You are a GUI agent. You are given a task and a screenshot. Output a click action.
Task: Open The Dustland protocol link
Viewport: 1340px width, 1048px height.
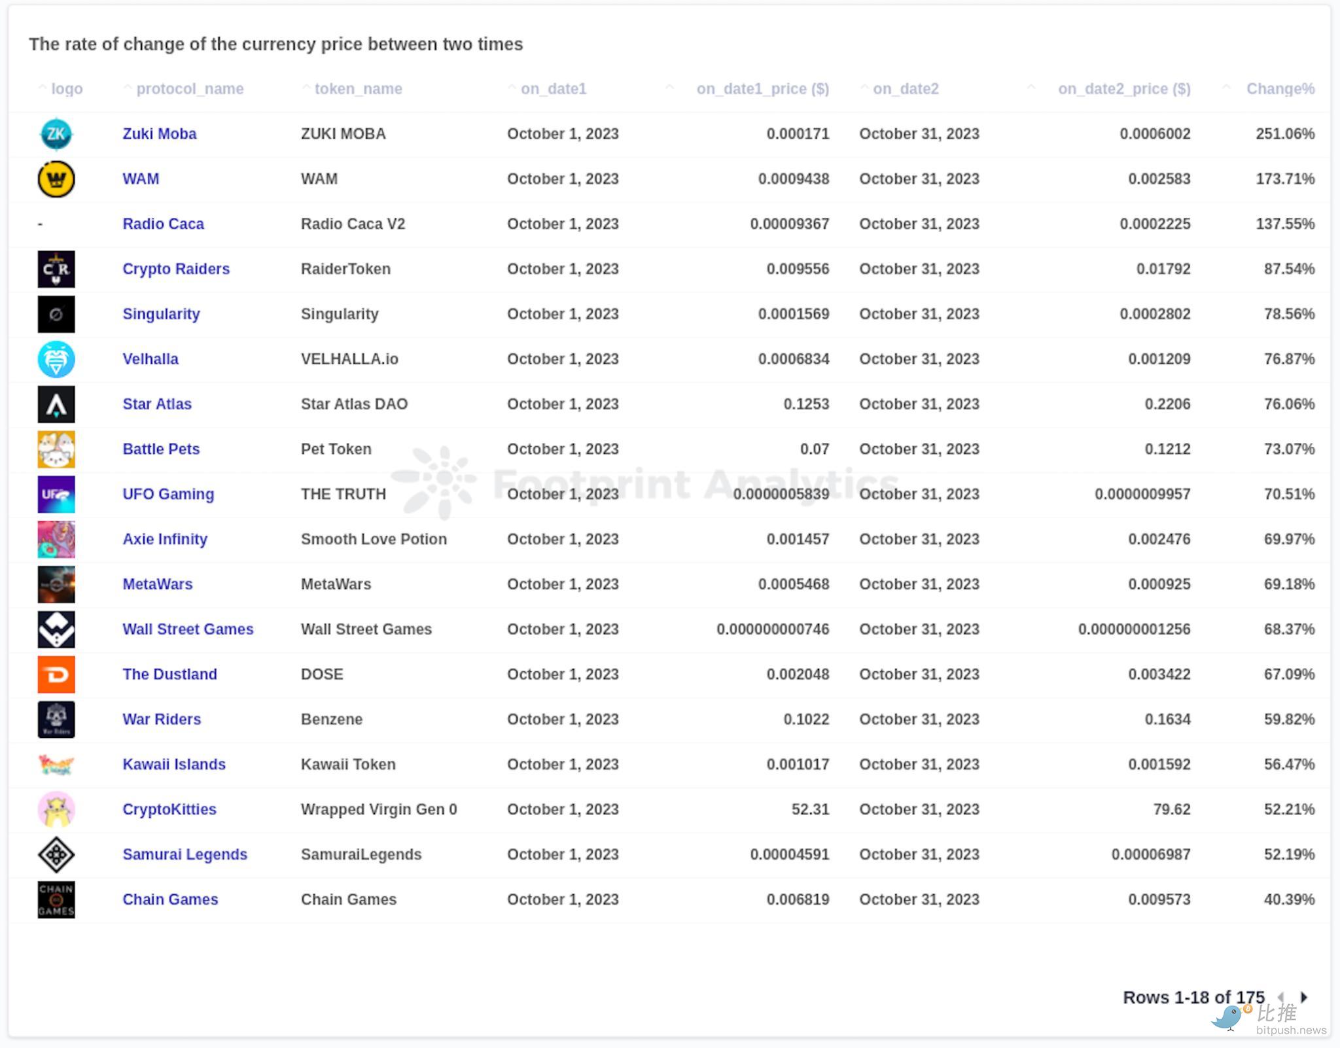[x=170, y=674]
